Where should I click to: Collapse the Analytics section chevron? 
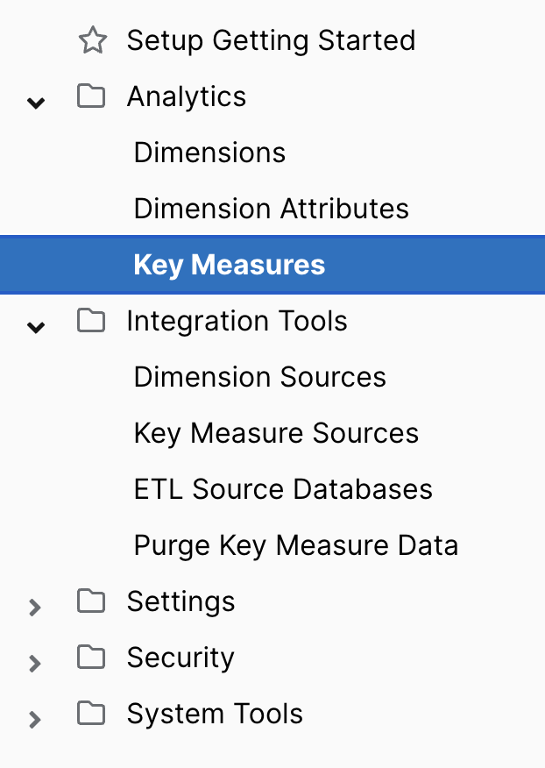(x=35, y=103)
